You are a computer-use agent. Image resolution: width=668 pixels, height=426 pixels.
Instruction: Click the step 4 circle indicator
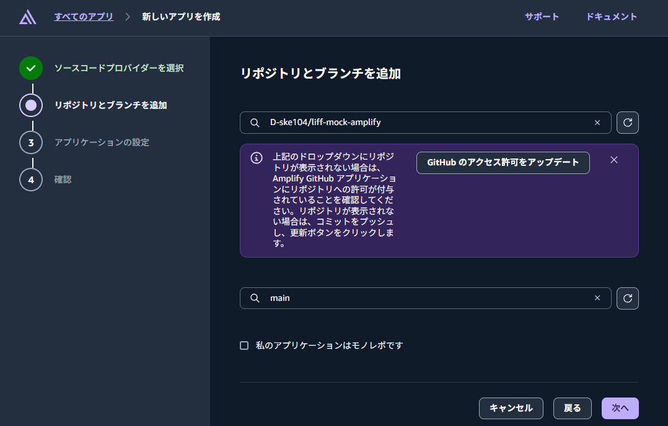click(31, 180)
